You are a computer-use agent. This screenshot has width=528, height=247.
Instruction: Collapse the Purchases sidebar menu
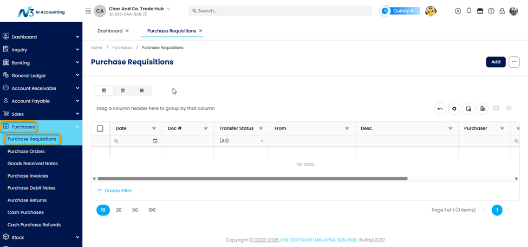coord(41,127)
